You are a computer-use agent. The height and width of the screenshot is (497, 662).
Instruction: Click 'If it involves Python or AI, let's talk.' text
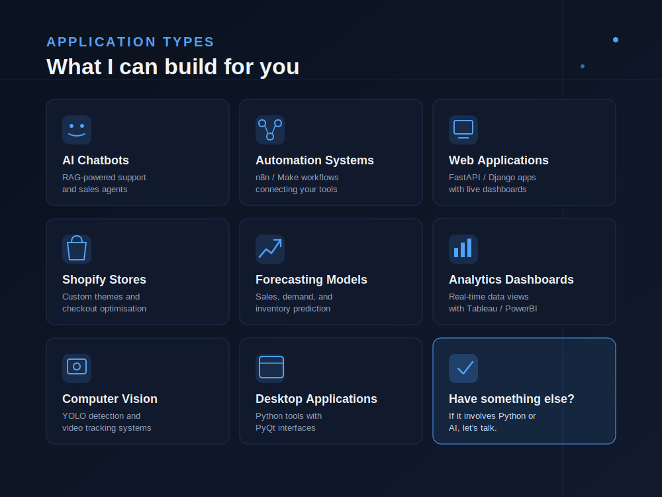coord(493,421)
